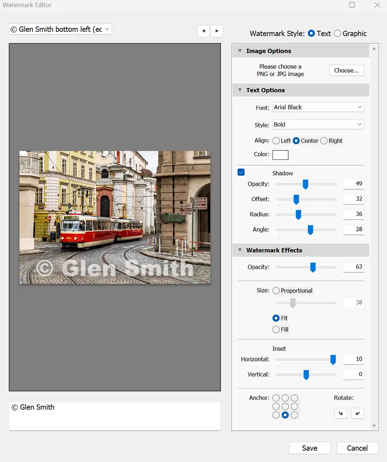387x462 pixels.
Task: Set anchor to bottom-center position
Action: pos(285,415)
